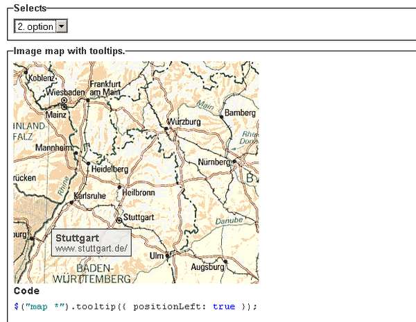The width and height of the screenshot is (416, 322).
Task: Click the 'Image map with tooltips.' legend
Action: 69,51
